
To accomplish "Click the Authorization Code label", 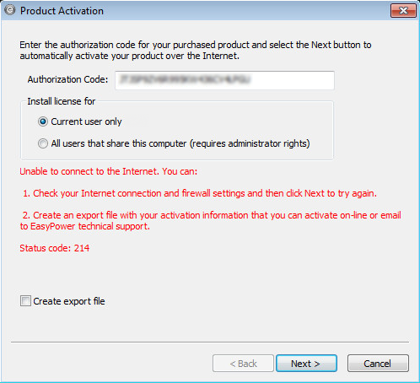I will [67, 79].
